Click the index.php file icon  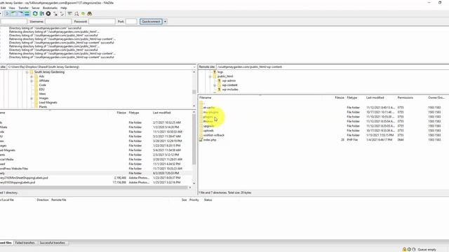click(201, 140)
